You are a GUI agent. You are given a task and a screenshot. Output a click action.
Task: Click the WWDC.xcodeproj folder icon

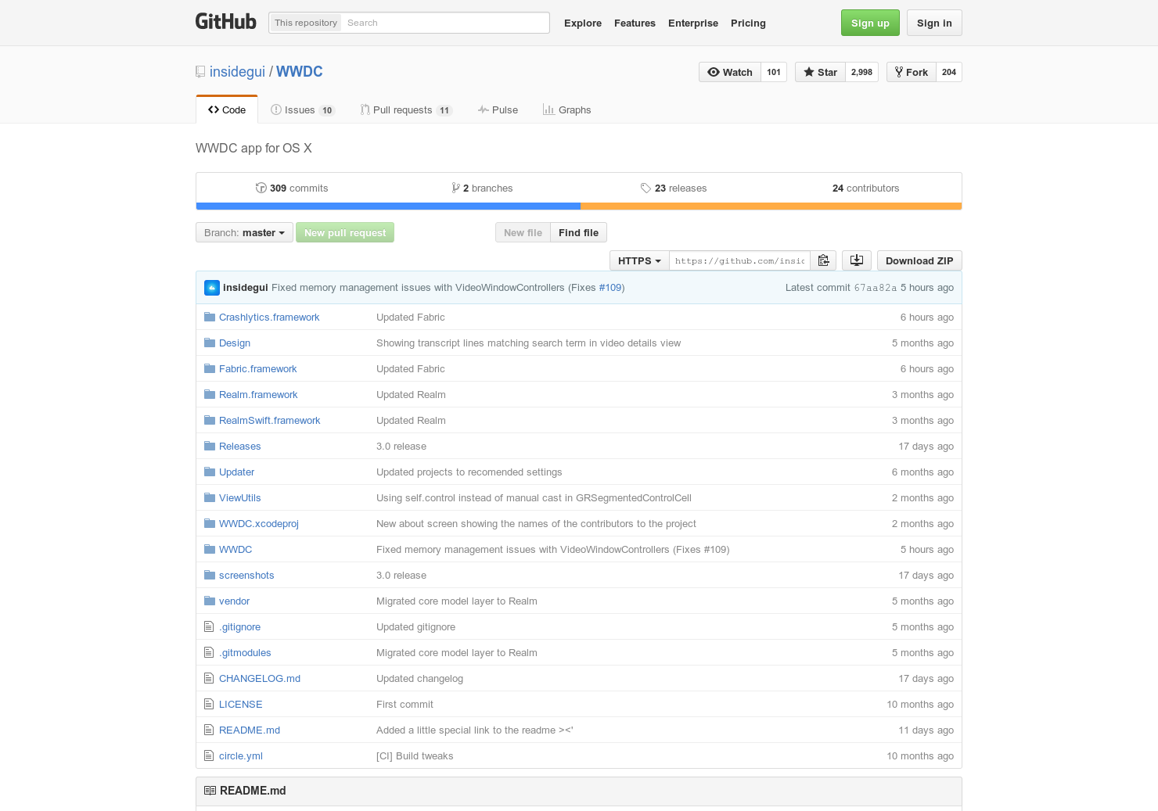(209, 523)
